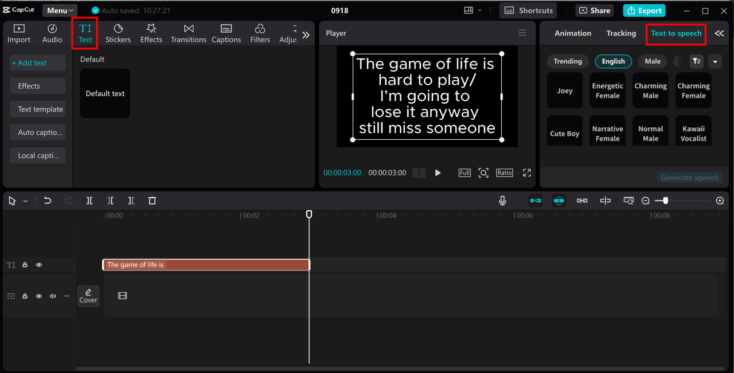This screenshot has width=734, height=373.
Task: Enter fullscreen preview in Player
Action: pos(527,172)
